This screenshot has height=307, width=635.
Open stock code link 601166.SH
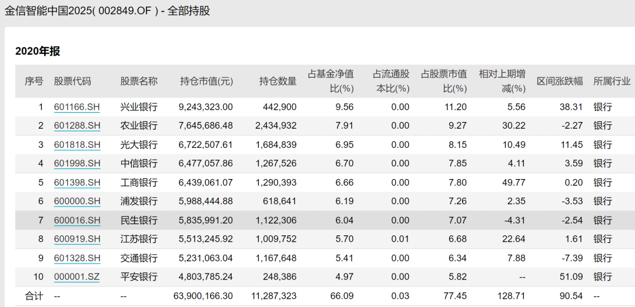click(x=77, y=107)
